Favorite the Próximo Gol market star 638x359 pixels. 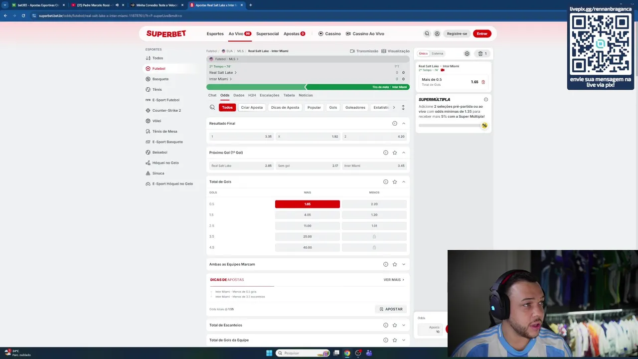pyautogui.click(x=395, y=153)
